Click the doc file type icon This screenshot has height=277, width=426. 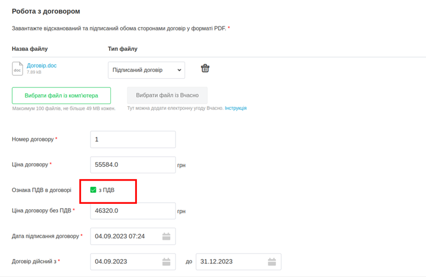(x=18, y=69)
